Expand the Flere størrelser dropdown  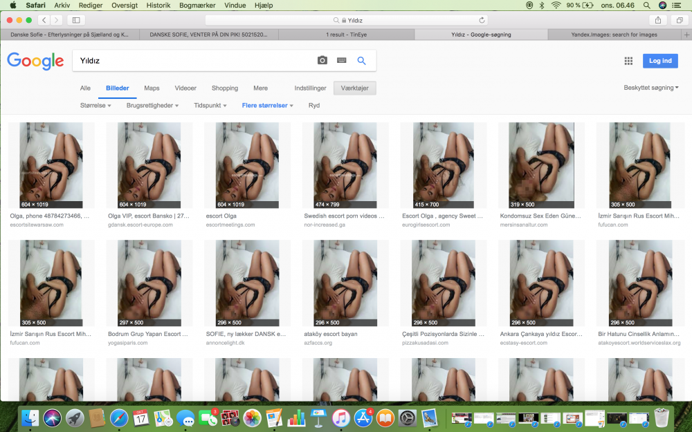(267, 105)
